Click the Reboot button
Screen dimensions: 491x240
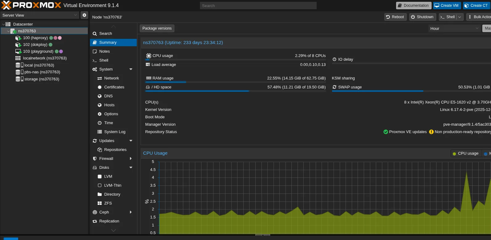pos(395,17)
